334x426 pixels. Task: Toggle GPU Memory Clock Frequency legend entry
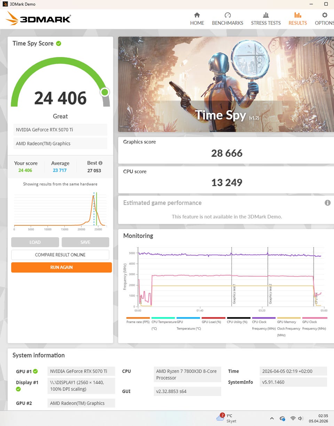tap(289, 326)
